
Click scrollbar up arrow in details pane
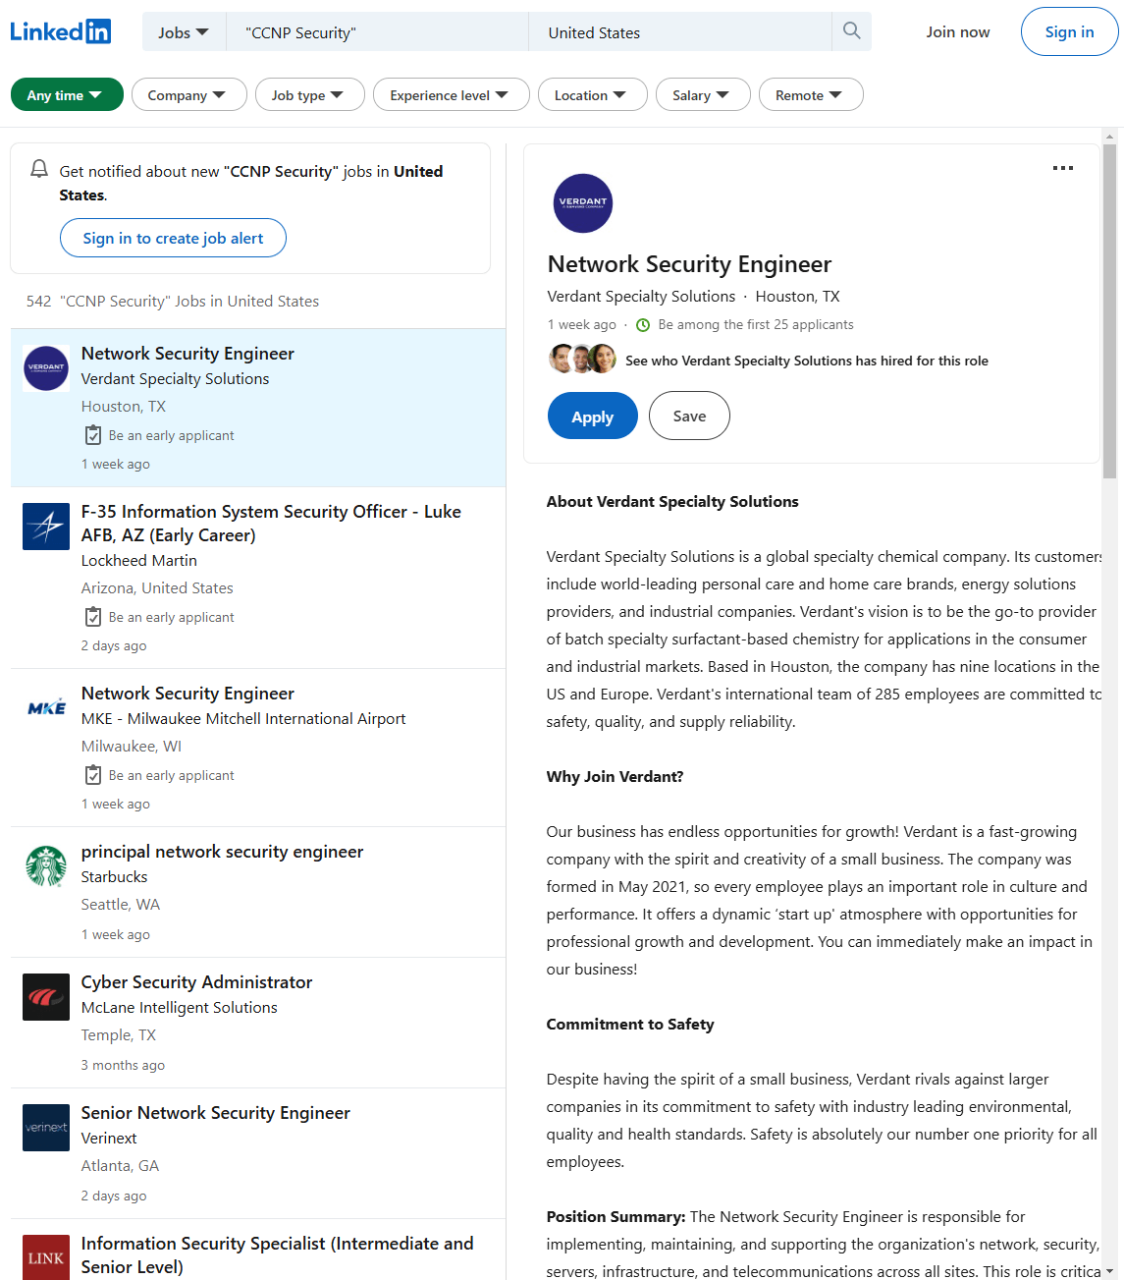(1109, 137)
